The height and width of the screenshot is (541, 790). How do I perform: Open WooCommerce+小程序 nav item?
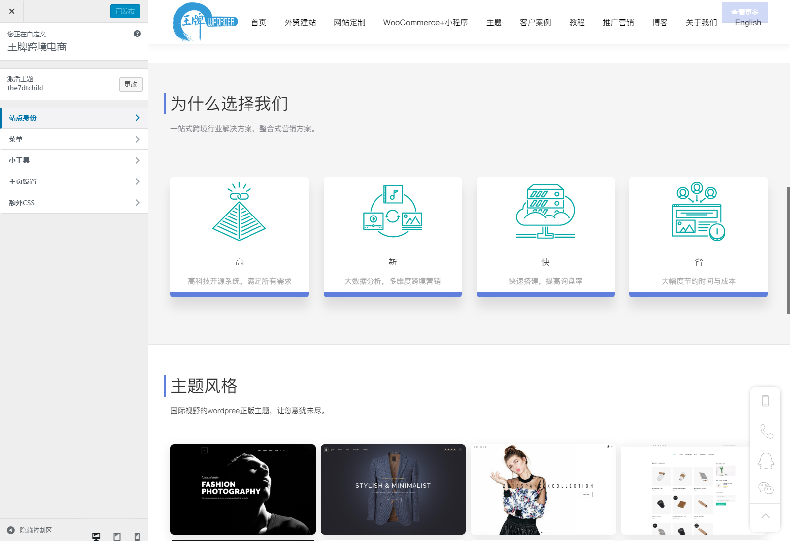[425, 22]
